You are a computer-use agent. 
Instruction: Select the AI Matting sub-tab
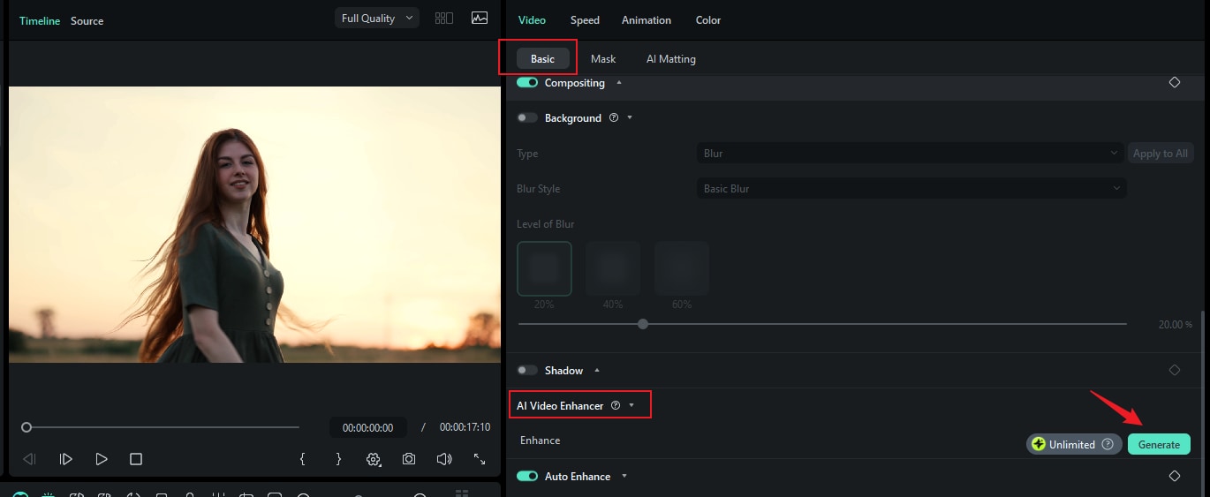click(671, 59)
